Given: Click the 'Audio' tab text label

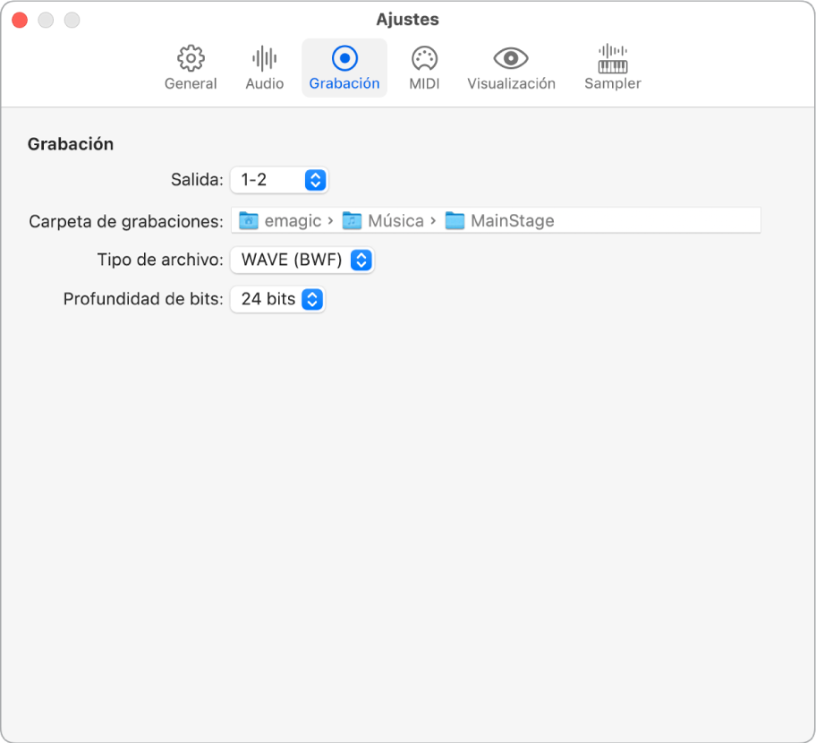Looking at the screenshot, I should click(264, 84).
